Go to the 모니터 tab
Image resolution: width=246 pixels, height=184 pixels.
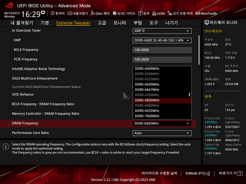click(x=120, y=23)
